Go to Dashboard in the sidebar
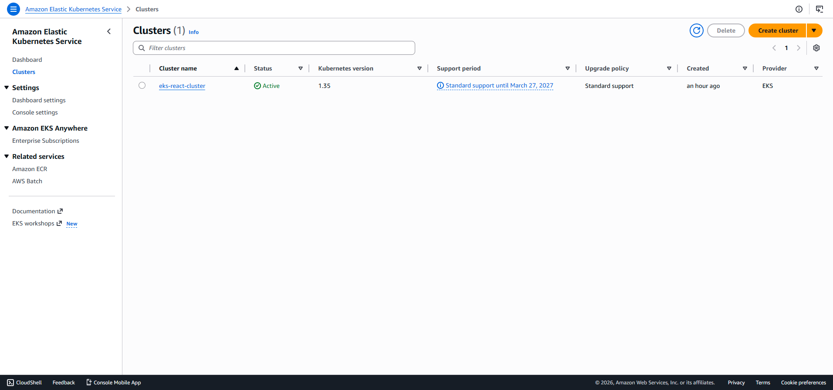The height and width of the screenshot is (390, 833). point(27,60)
